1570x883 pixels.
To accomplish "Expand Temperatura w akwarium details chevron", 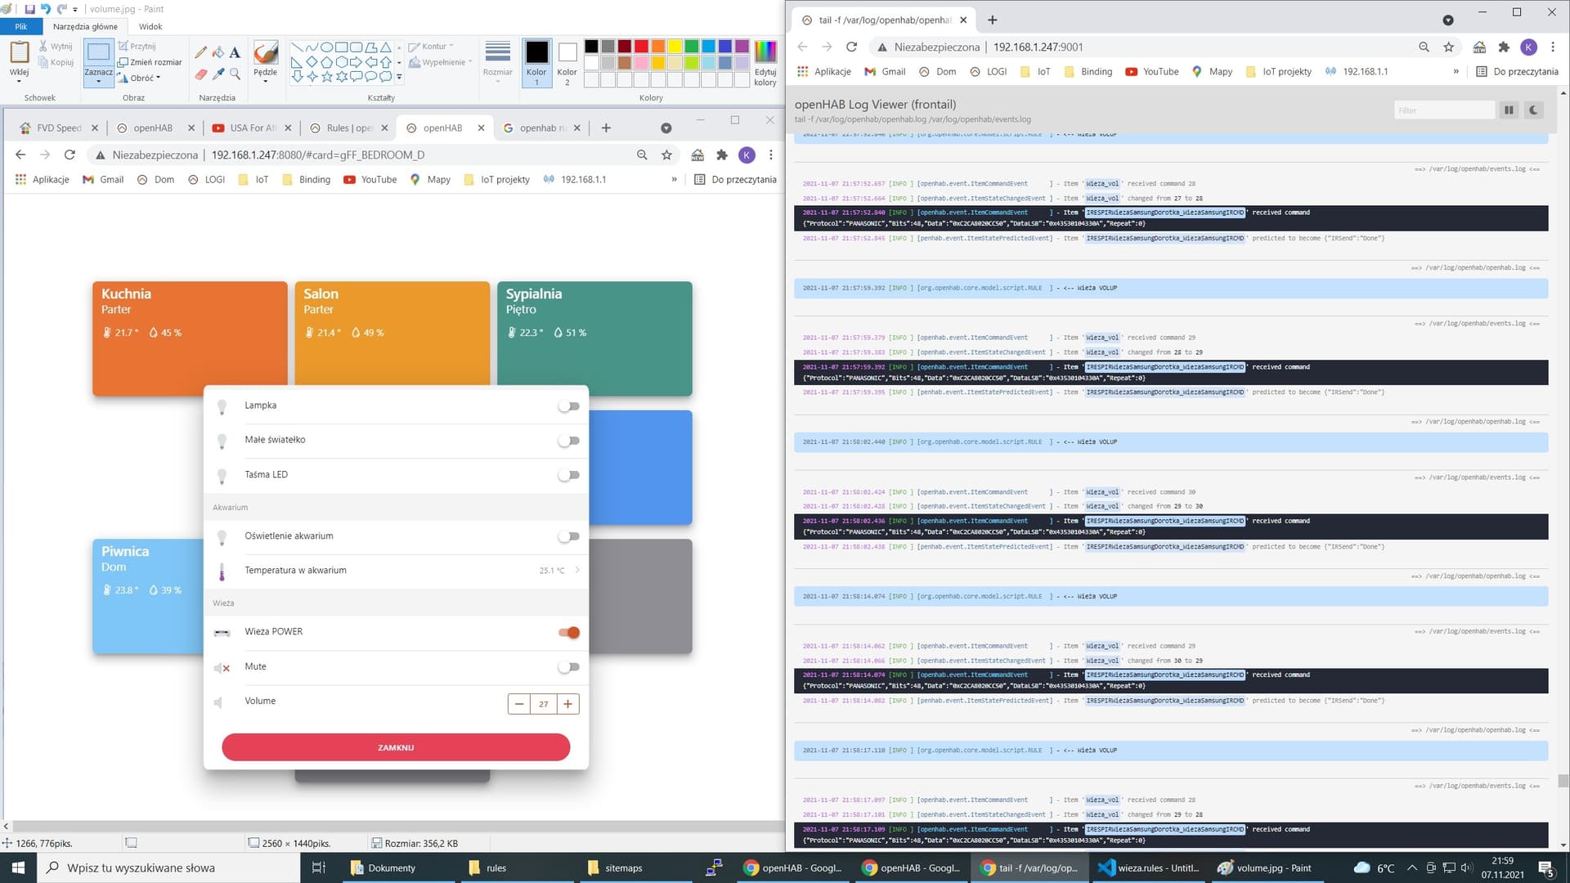I will pyautogui.click(x=577, y=570).
